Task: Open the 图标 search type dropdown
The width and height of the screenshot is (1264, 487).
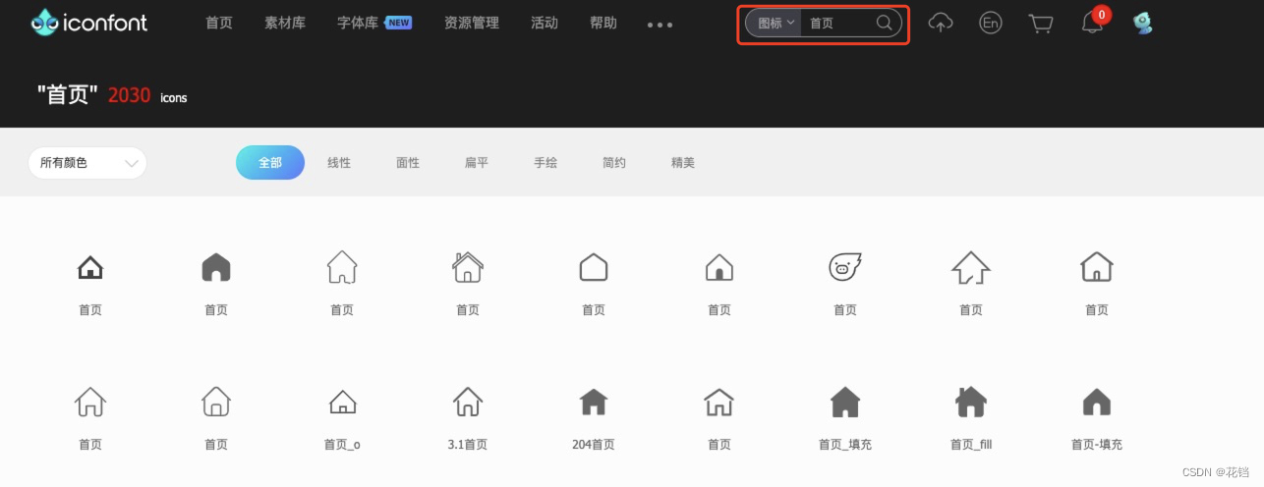Action: [775, 23]
